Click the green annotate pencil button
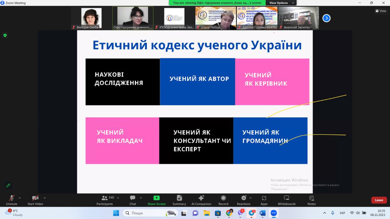Screen dimensions: 390x219 8,185
